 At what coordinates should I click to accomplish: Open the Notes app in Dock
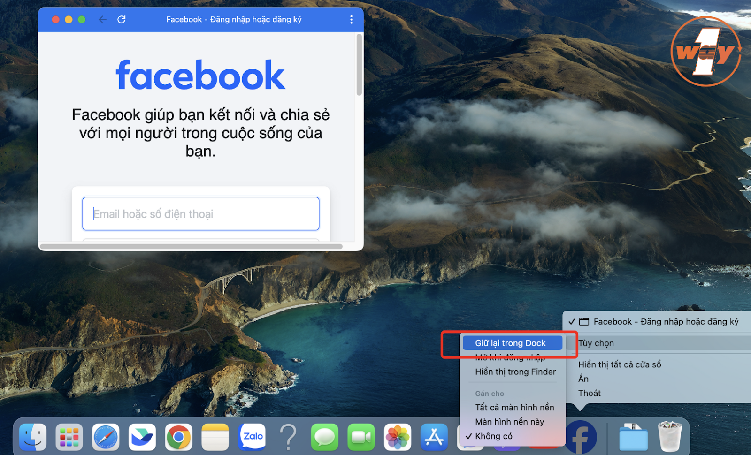215,437
